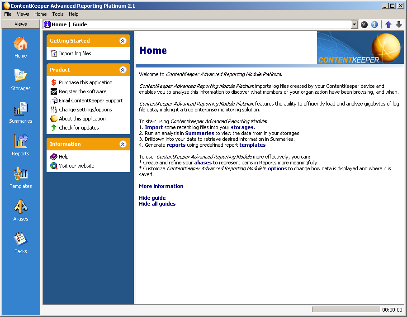Screen dimensions: 407x317
Task: Follow the templates link
Action: [x=252, y=145]
